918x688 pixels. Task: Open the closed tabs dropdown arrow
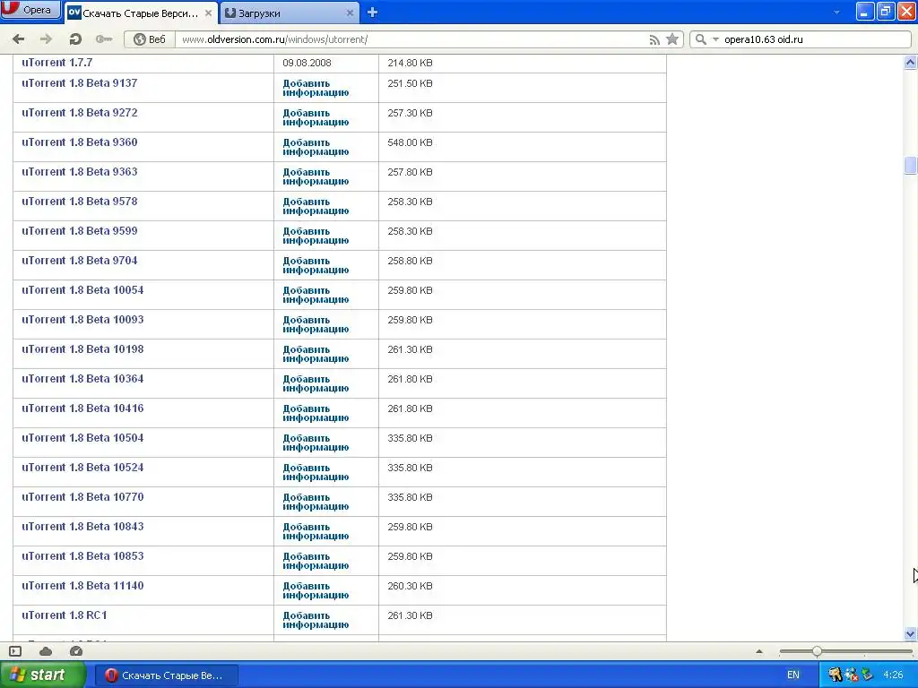click(836, 13)
